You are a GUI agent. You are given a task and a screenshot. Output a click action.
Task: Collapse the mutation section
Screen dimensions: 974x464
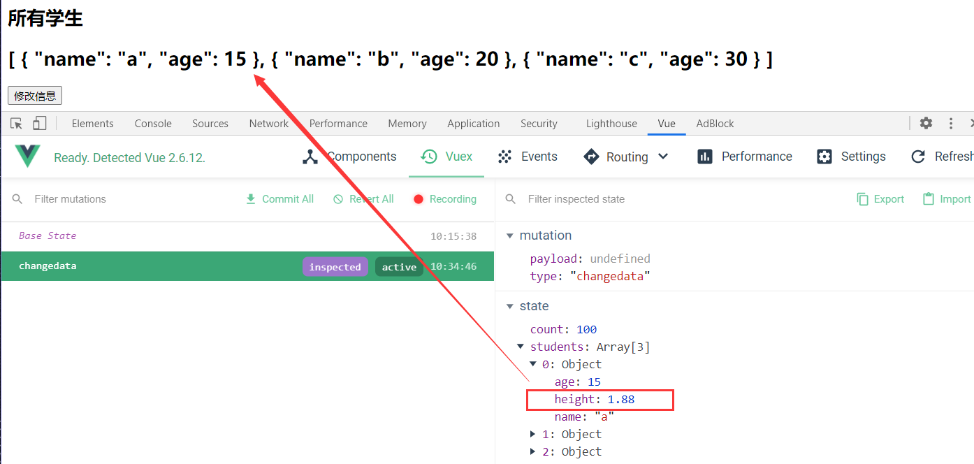click(509, 235)
